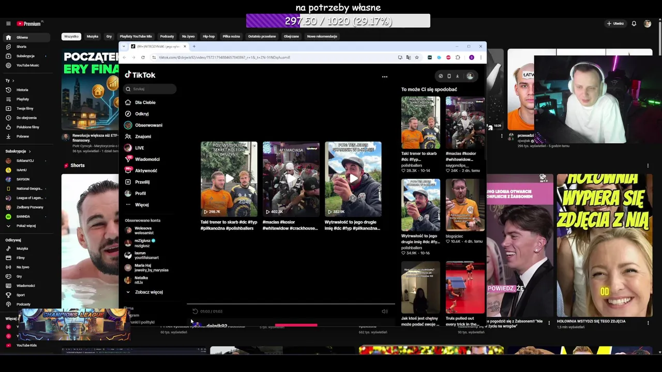Image resolution: width=662 pixels, height=372 pixels.
Task: Seek on the TikTok video progress bar
Action: coord(290,304)
